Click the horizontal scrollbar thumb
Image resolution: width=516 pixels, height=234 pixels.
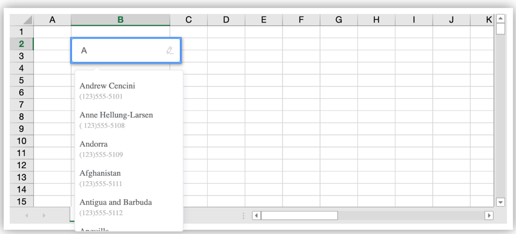point(300,216)
